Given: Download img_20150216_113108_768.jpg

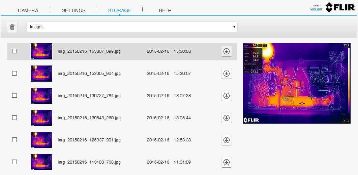Looking at the screenshot, I should [227, 162].
